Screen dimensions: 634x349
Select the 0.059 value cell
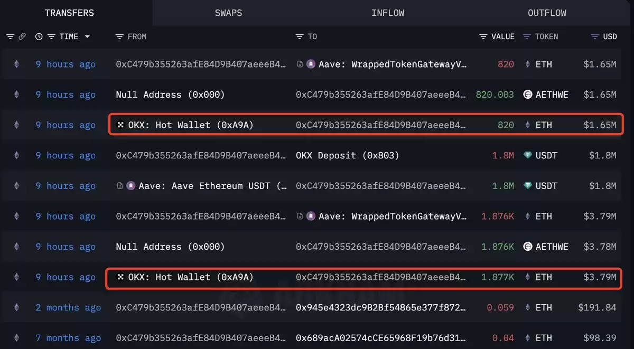pyautogui.click(x=500, y=308)
